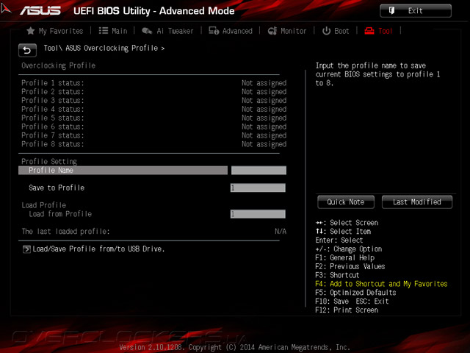The width and height of the screenshot is (470, 353).
Task: Click the back arrow icon
Action: 27,50
